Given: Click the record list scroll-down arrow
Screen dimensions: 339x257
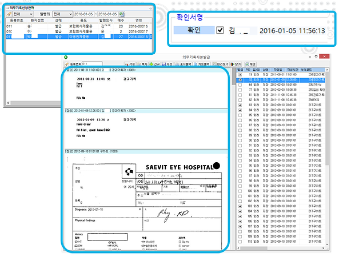Looking at the screenshot, I should (327, 244).
